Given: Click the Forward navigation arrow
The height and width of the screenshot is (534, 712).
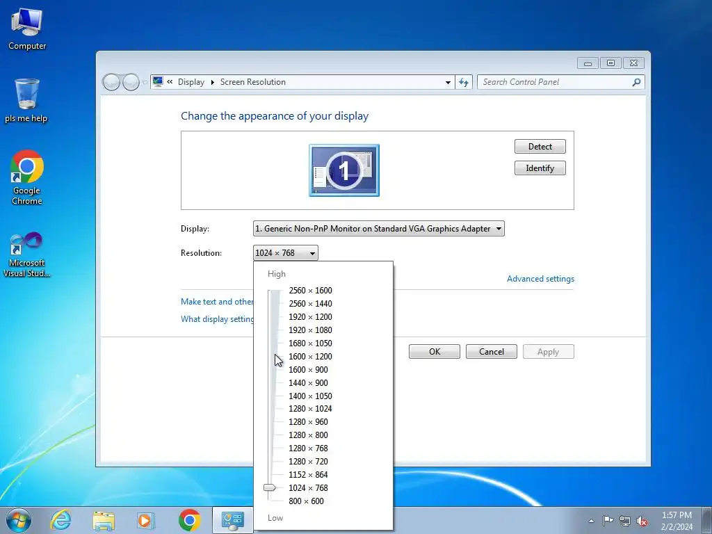Looking at the screenshot, I should [131, 82].
